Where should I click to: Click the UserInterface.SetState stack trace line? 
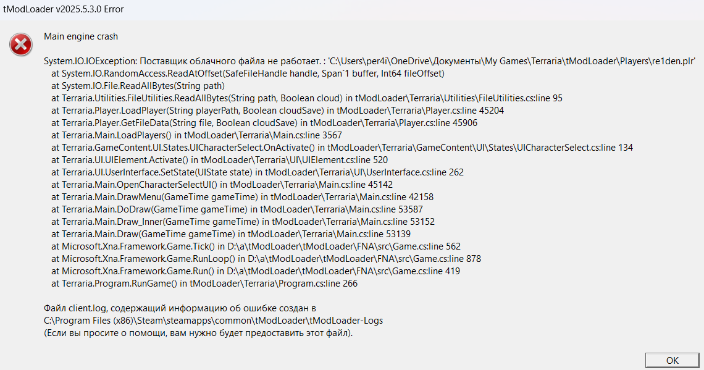258,172
